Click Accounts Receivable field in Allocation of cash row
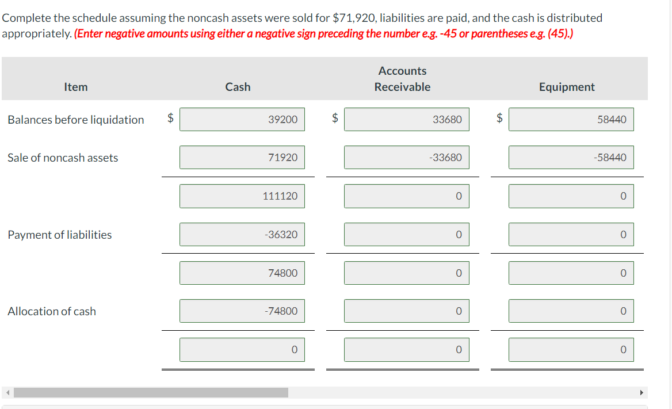 point(406,311)
